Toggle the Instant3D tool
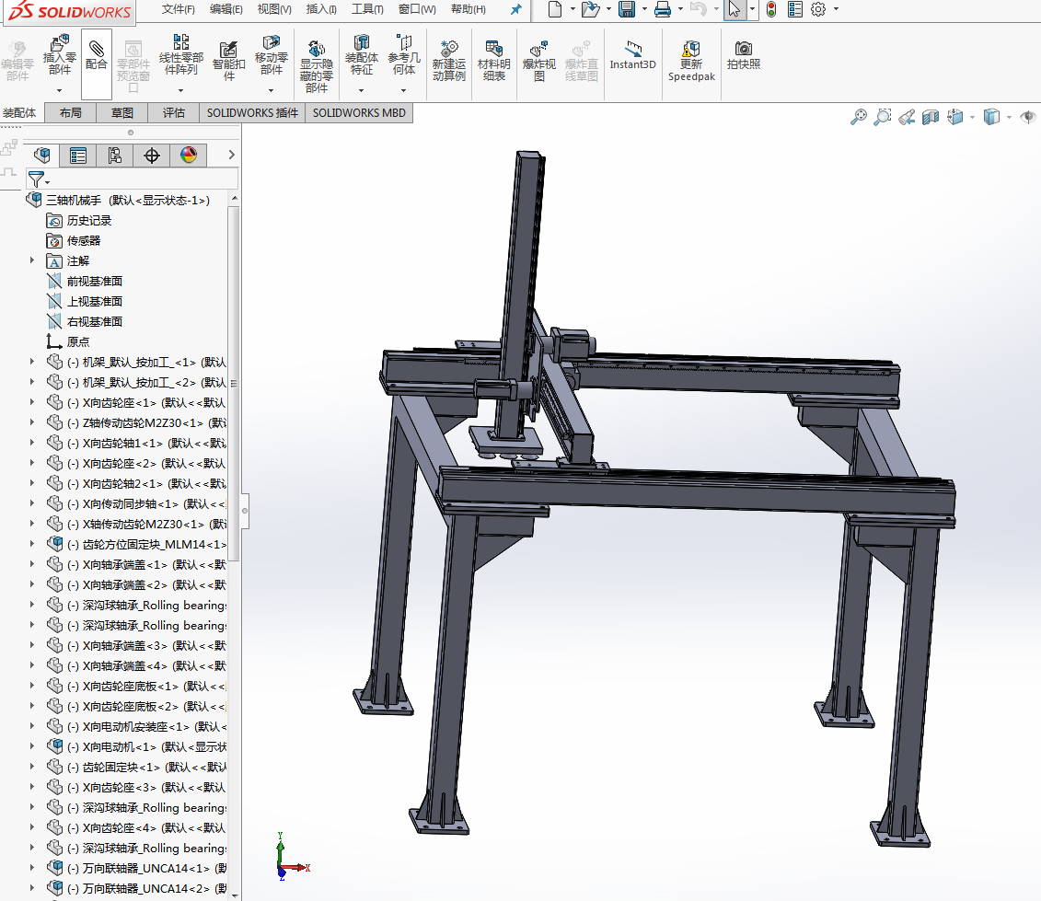Viewport: 1041px width, 901px height. (632, 54)
